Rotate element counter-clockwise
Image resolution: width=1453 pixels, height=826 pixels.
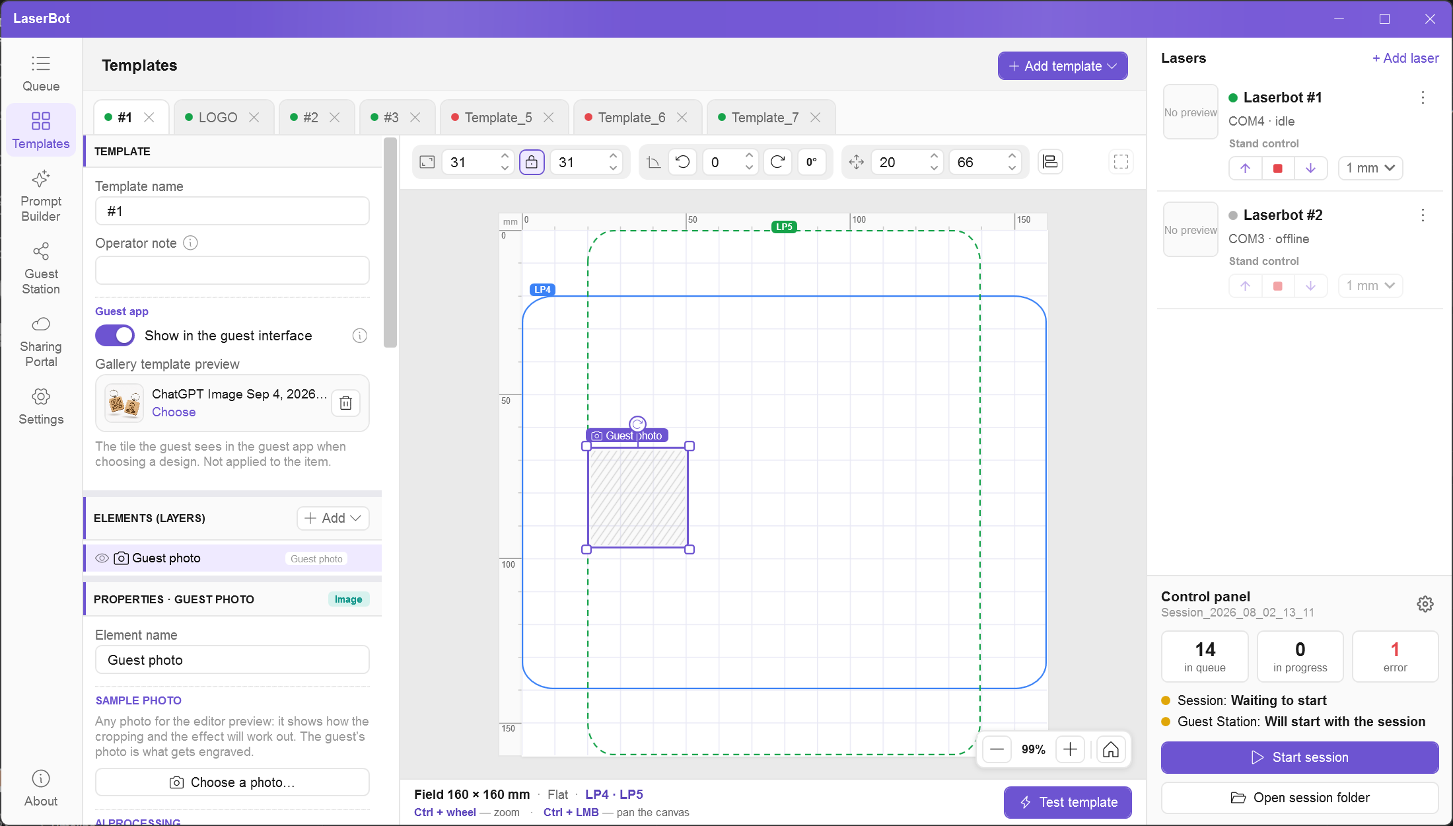(x=683, y=162)
